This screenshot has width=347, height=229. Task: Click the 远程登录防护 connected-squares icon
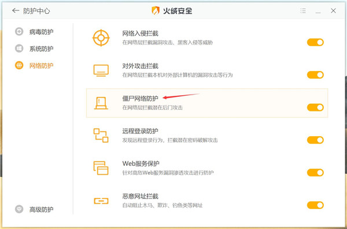[x=101, y=136]
